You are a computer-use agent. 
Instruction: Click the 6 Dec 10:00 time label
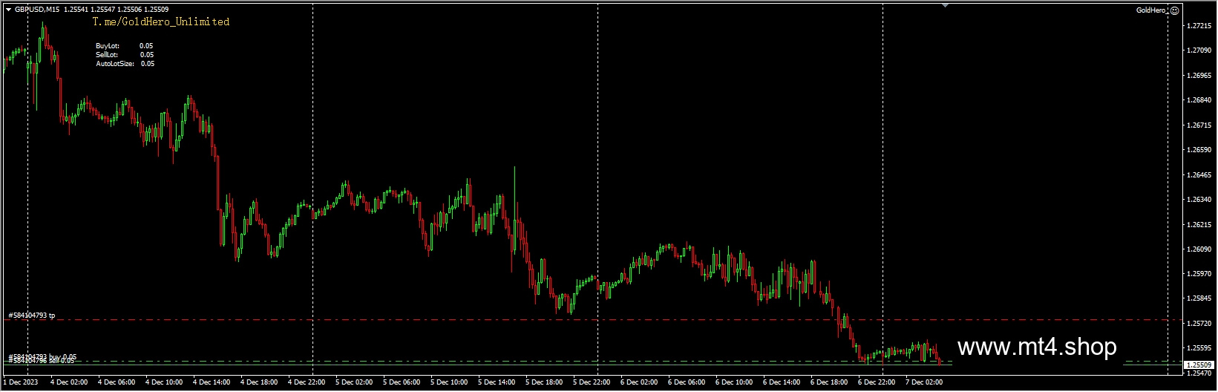(734, 382)
